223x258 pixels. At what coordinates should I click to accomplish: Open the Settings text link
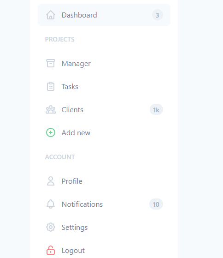(75, 228)
